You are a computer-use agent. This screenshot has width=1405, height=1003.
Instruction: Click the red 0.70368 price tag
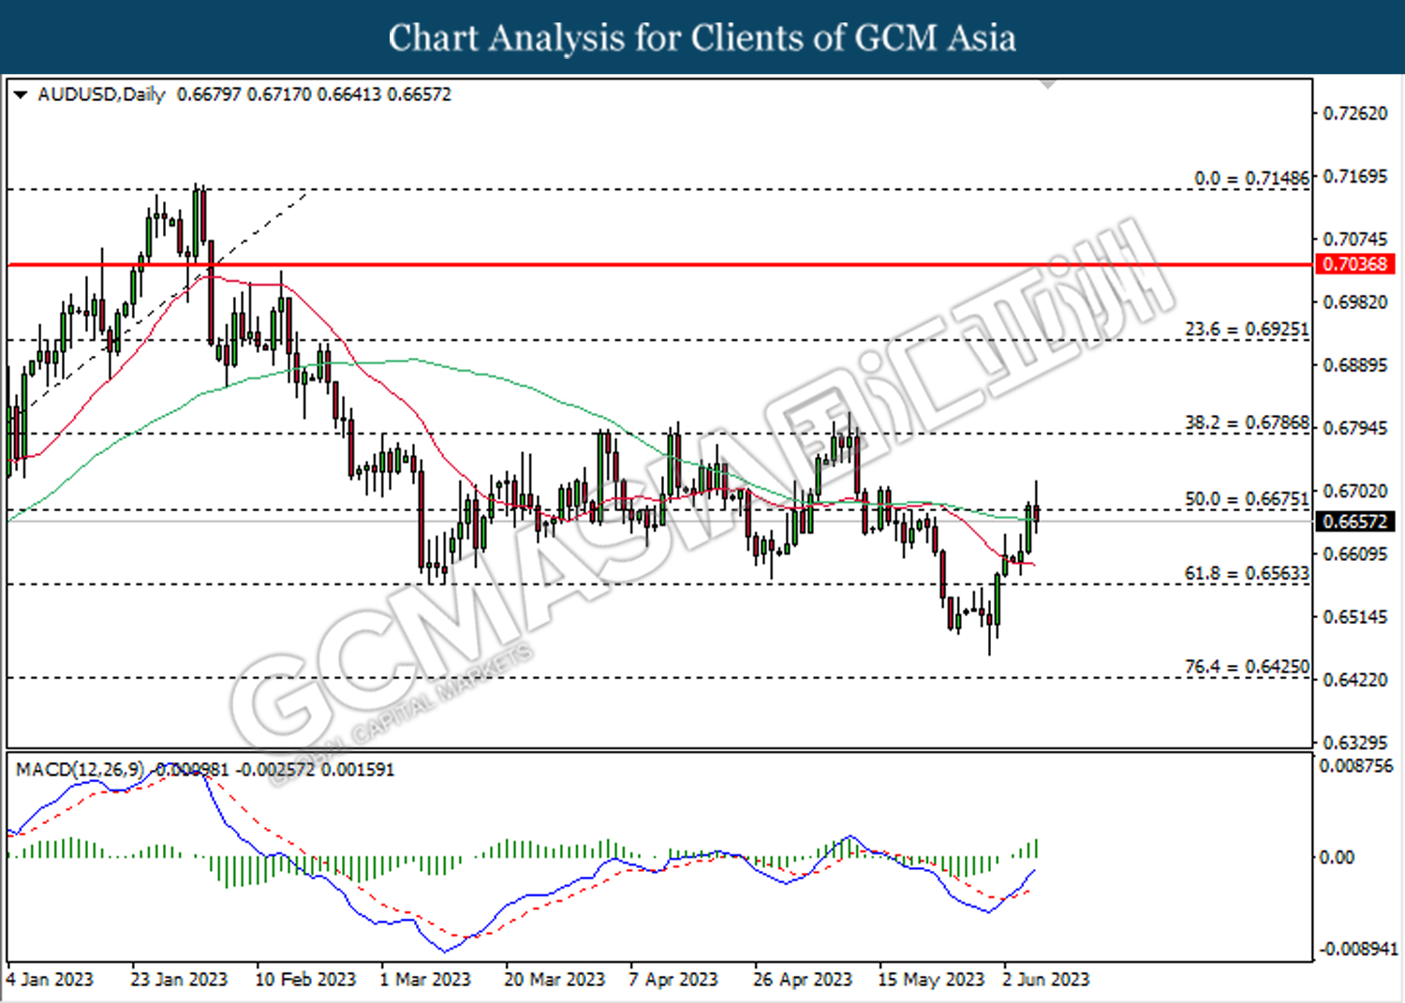pyautogui.click(x=1354, y=264)
